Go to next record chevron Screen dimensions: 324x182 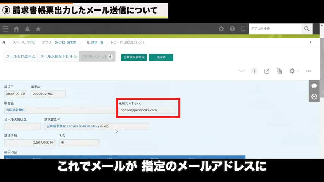tap(241, 71)
